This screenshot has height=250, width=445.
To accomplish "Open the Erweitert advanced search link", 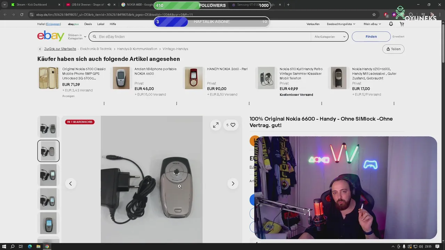I will coord(398,36).
